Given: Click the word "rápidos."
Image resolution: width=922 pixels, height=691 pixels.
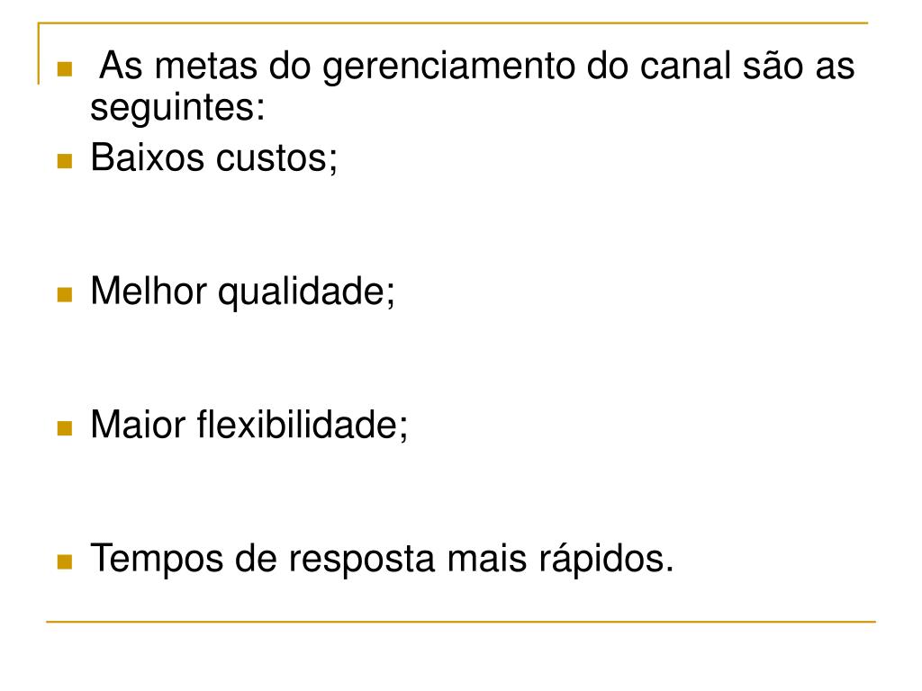Looking at the screenshot, I should 606,560.
